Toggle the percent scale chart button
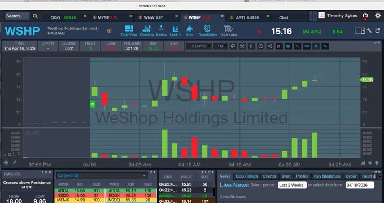The height and width of the screenshot is (203, 384). click(297, 46)
